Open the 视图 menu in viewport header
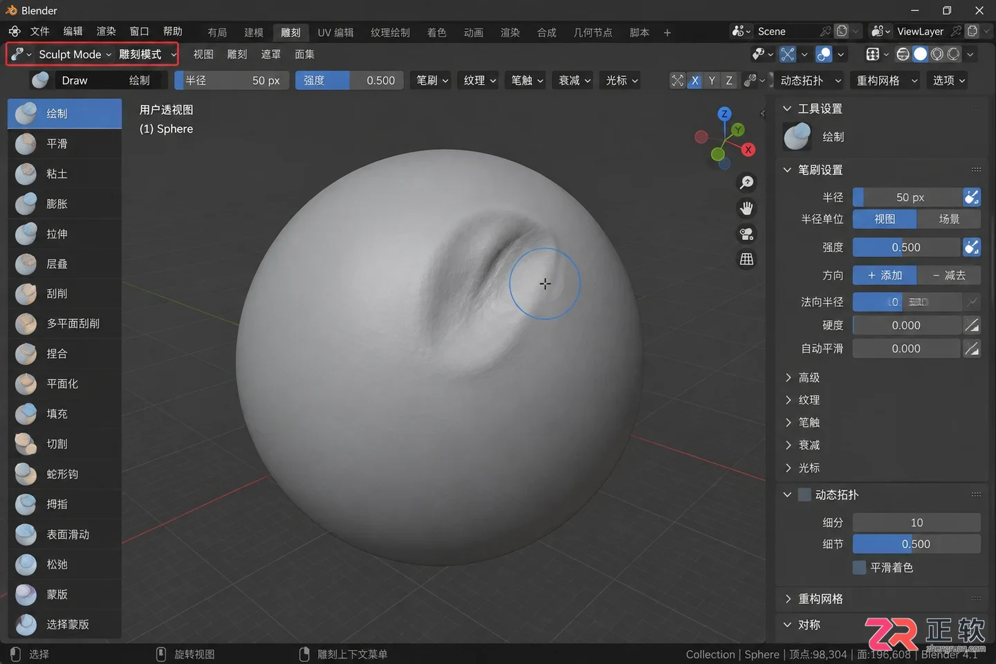996x664 pixels. [x=203, y=55]
